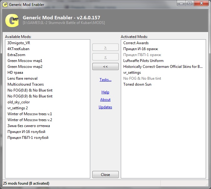
Task: Open the Help link
Action: click(x=105, y=92)
